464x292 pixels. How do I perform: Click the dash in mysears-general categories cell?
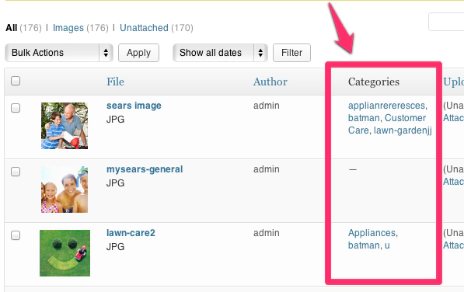click(x=352, y=169)
